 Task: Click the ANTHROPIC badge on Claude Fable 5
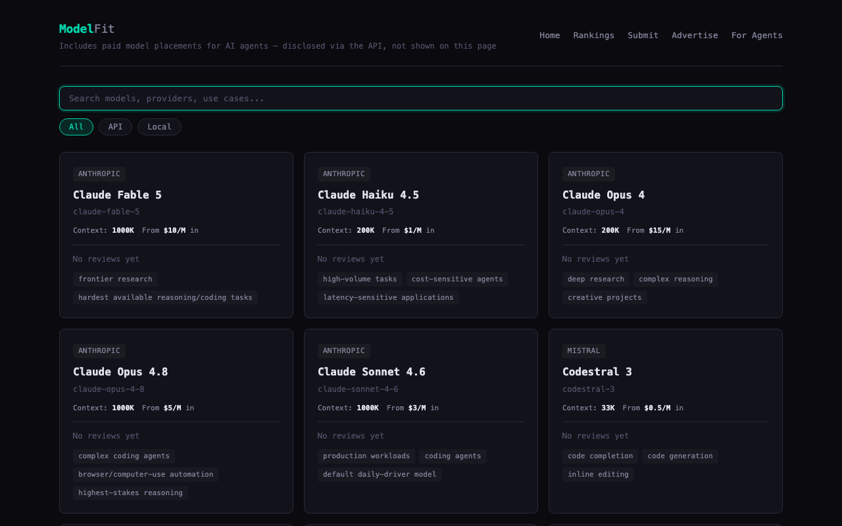point(99,174)
